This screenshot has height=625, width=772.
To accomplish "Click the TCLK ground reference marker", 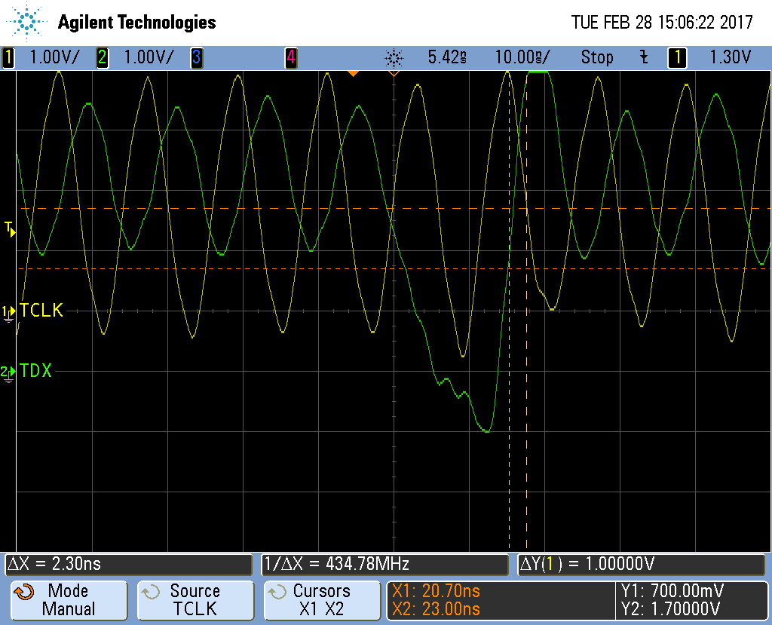I will coord(8,311).
